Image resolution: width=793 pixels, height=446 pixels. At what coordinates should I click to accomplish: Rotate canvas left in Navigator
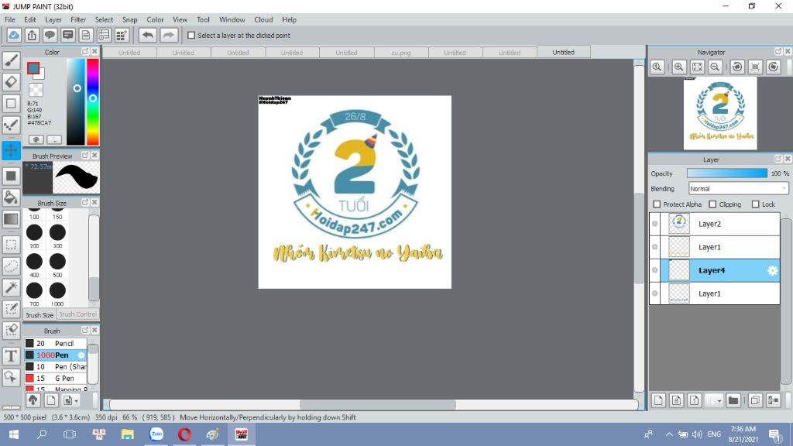click(x=737, y=67)
